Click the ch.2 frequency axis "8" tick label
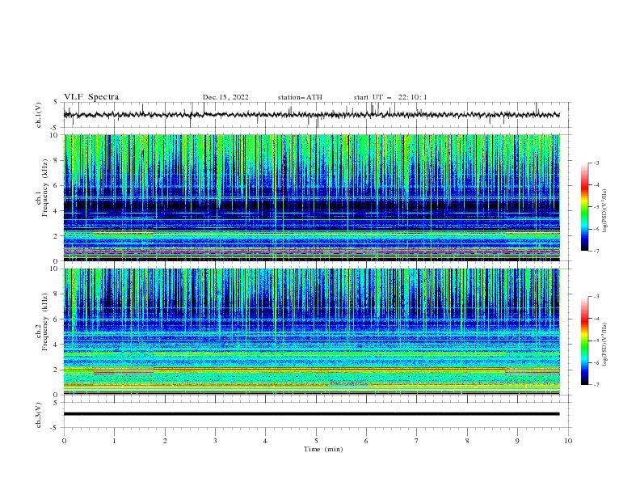The width and height of the screenshot is (640, 495). click(x=57, y=294)
